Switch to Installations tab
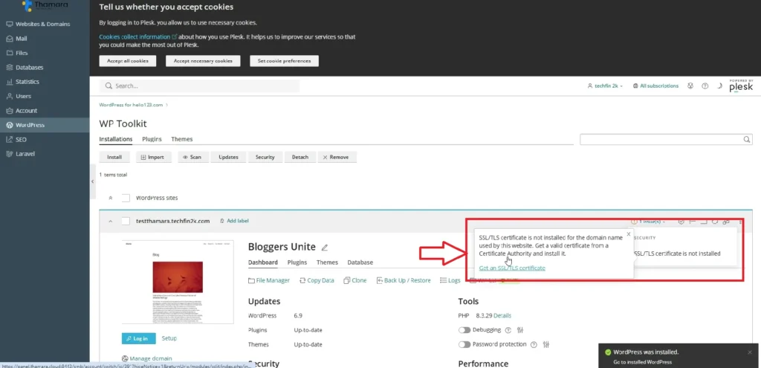 pyautogui.click(x=116, y=139)
